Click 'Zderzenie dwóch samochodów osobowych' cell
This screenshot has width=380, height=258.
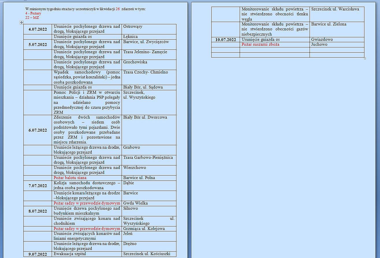(x=87, y=130)
